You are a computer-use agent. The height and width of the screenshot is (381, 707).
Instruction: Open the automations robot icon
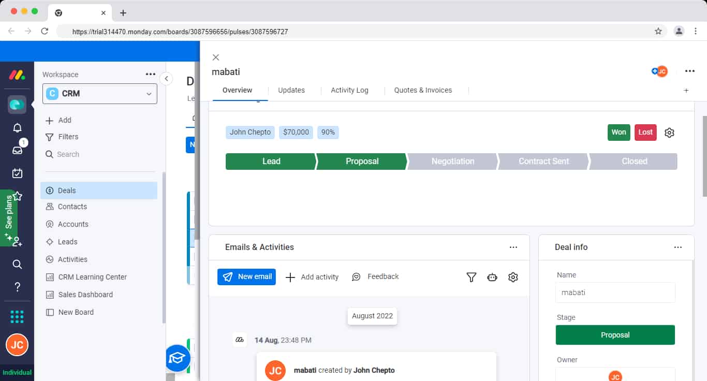click(492, 277)
